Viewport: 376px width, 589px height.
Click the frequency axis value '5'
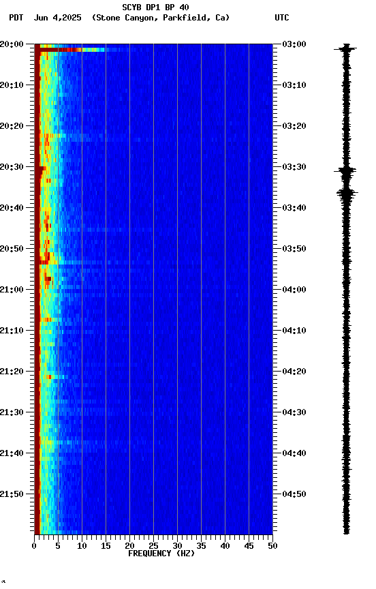58,546
